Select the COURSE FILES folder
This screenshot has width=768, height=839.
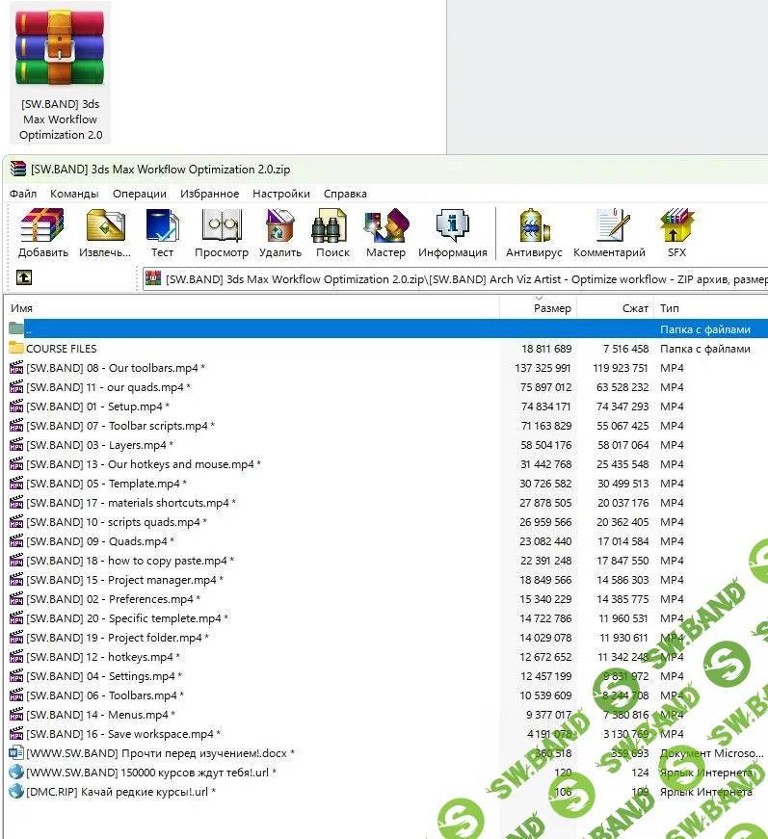click(x=61, y=349)
